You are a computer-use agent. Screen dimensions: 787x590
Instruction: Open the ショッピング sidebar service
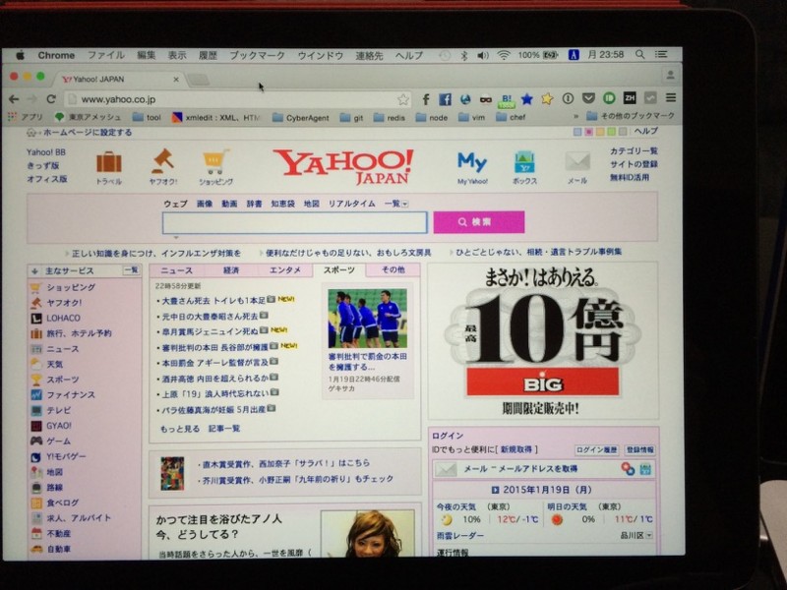pos(71,287)
